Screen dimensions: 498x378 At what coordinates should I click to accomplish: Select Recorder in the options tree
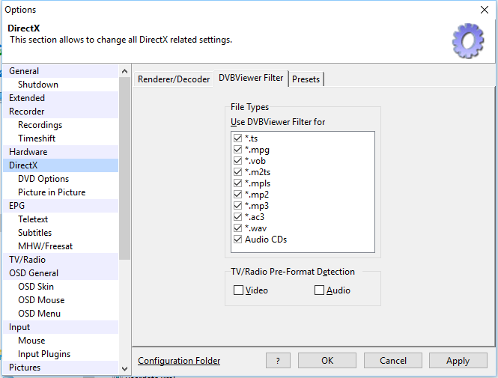(27, 112)
